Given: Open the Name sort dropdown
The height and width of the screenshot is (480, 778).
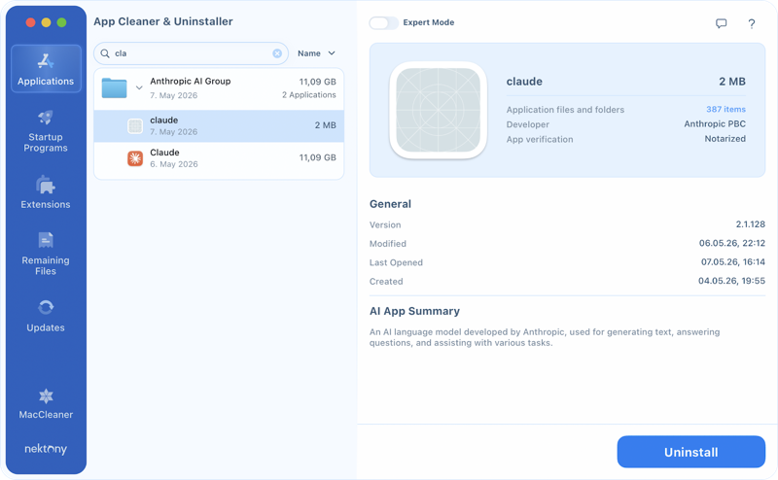Looking at the screenshot, I should click(x=317, y=53).
